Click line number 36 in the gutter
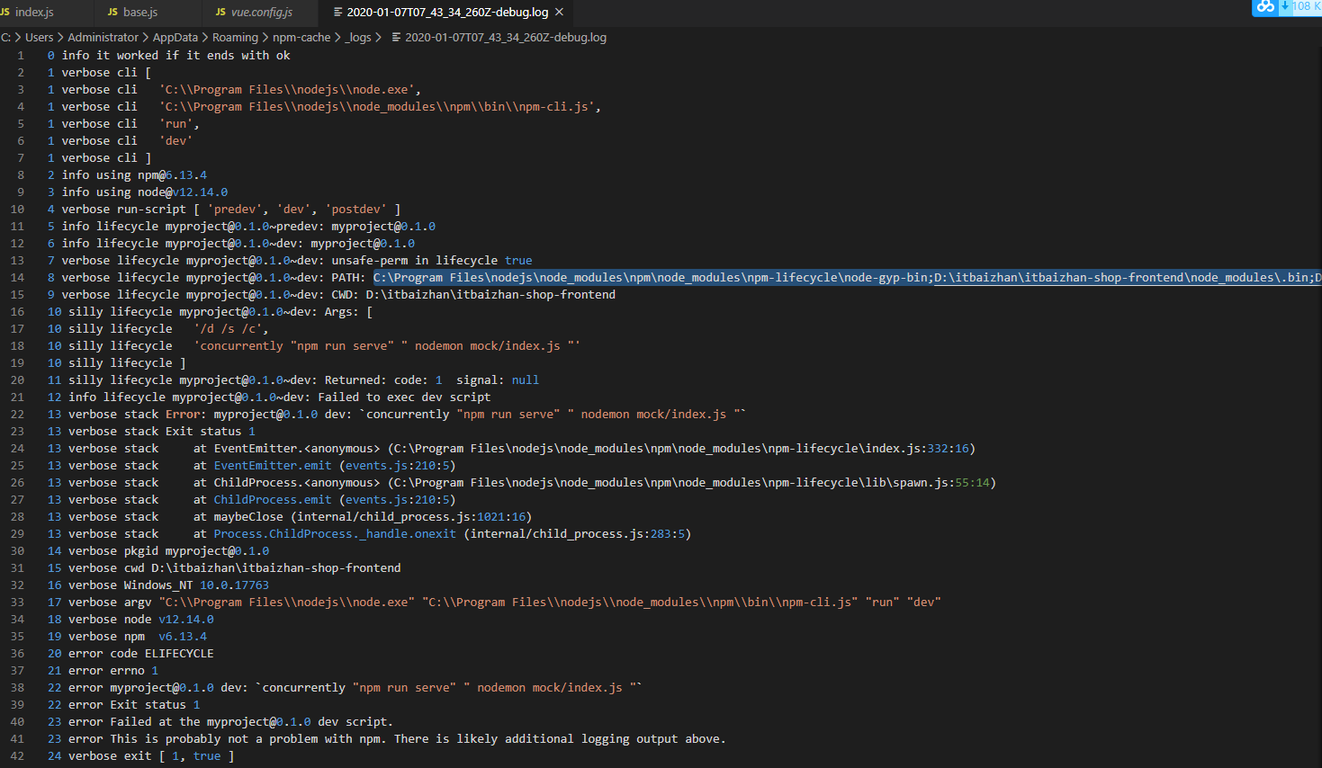 click(17, 654)
